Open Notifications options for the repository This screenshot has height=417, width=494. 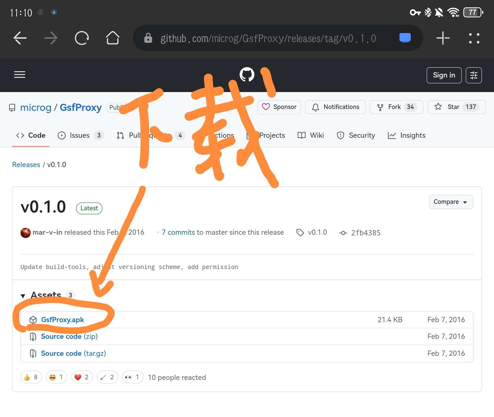335,107
